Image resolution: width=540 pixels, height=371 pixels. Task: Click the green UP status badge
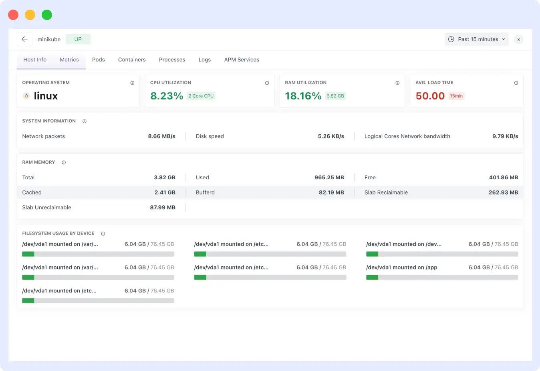point(78,39)
